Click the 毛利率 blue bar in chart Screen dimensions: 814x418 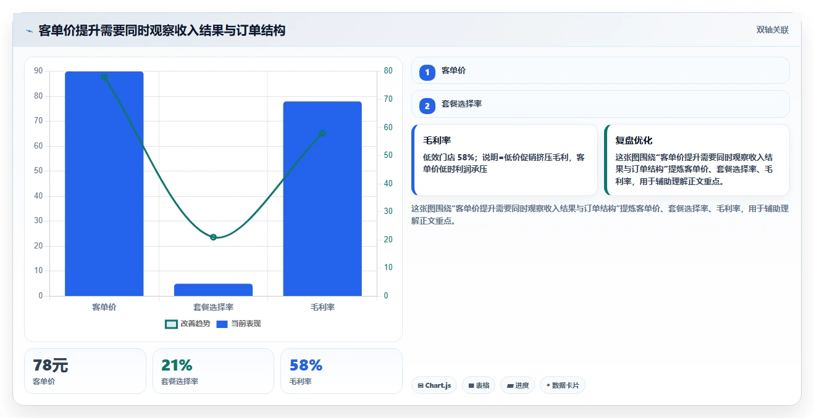click(x=322, y=199)
